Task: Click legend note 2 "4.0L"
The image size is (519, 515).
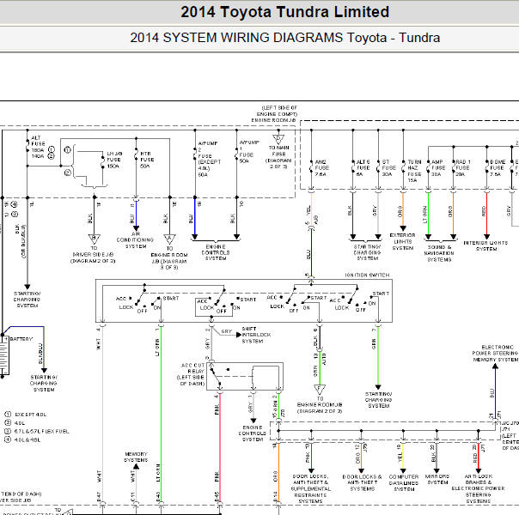Action: tap(15, 423)
